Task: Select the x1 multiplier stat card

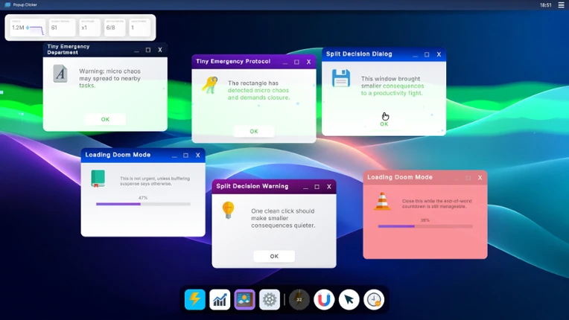Action: point(89,28)
